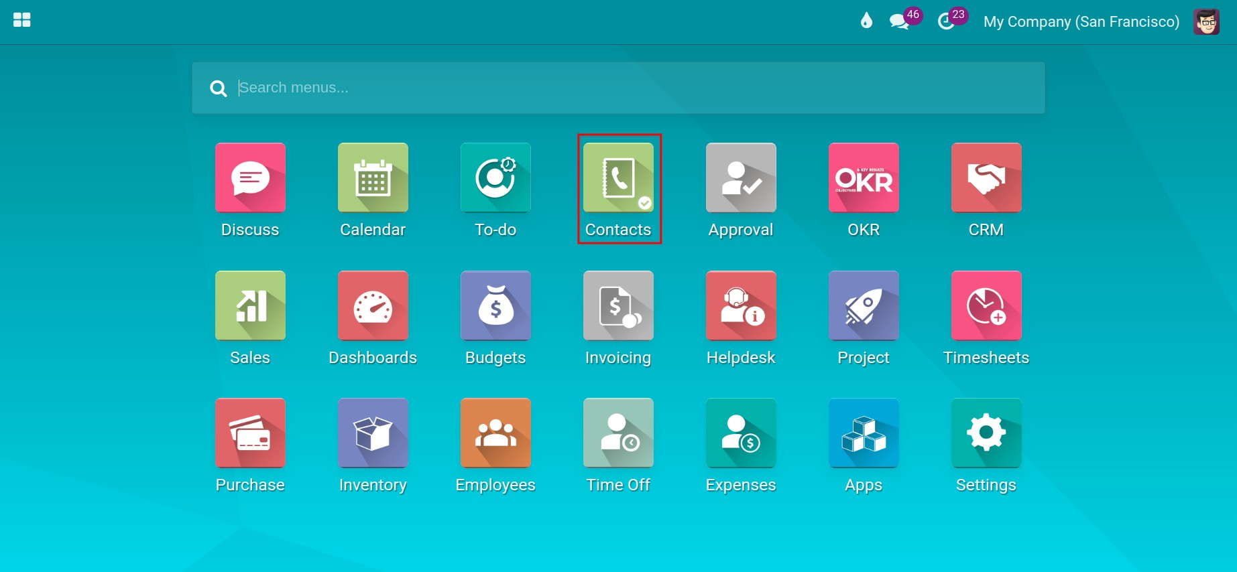Click the search magnifier icon
The height and width of the screenshot is (572, 1237).
[218, 88]
